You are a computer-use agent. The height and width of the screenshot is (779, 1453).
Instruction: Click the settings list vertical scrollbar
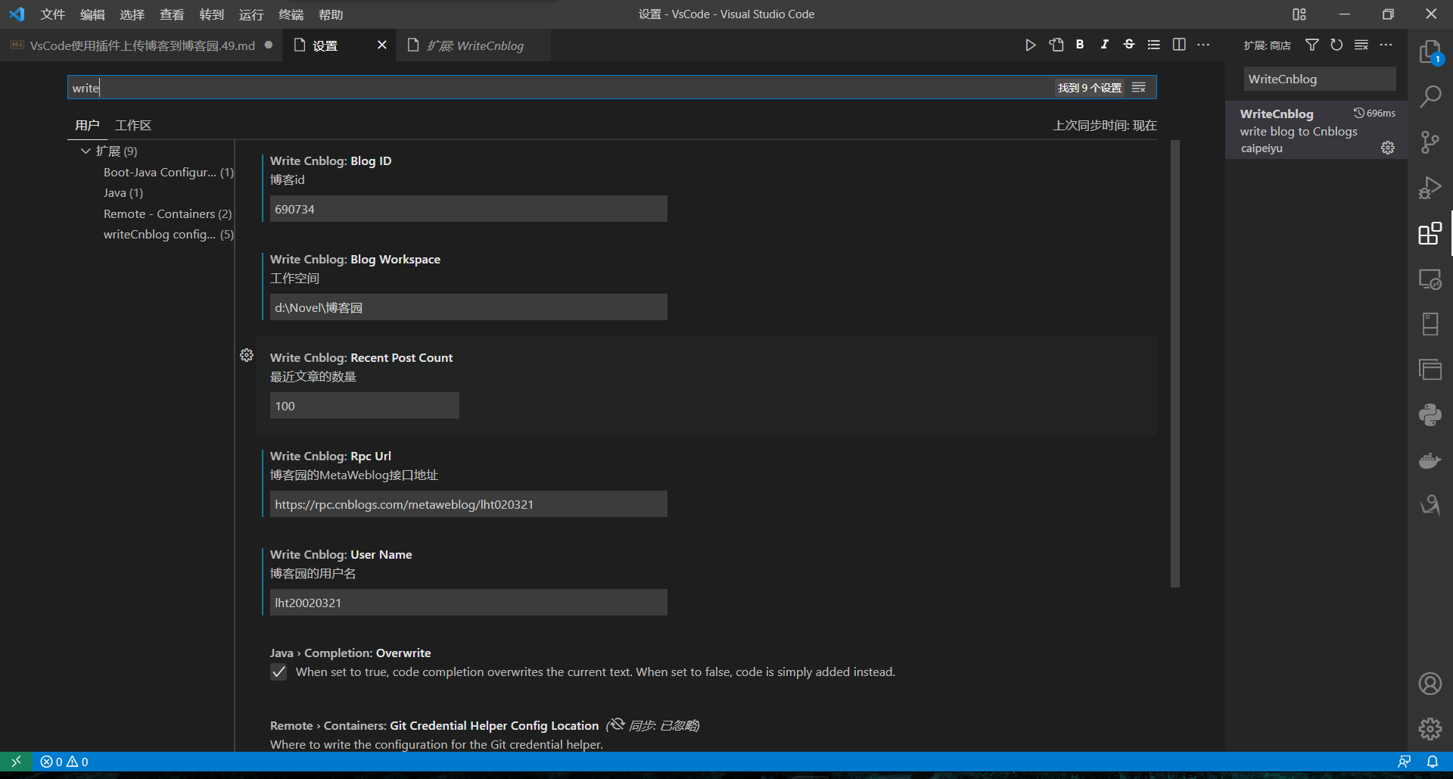pyautogui.click(x=1175, y=363)
